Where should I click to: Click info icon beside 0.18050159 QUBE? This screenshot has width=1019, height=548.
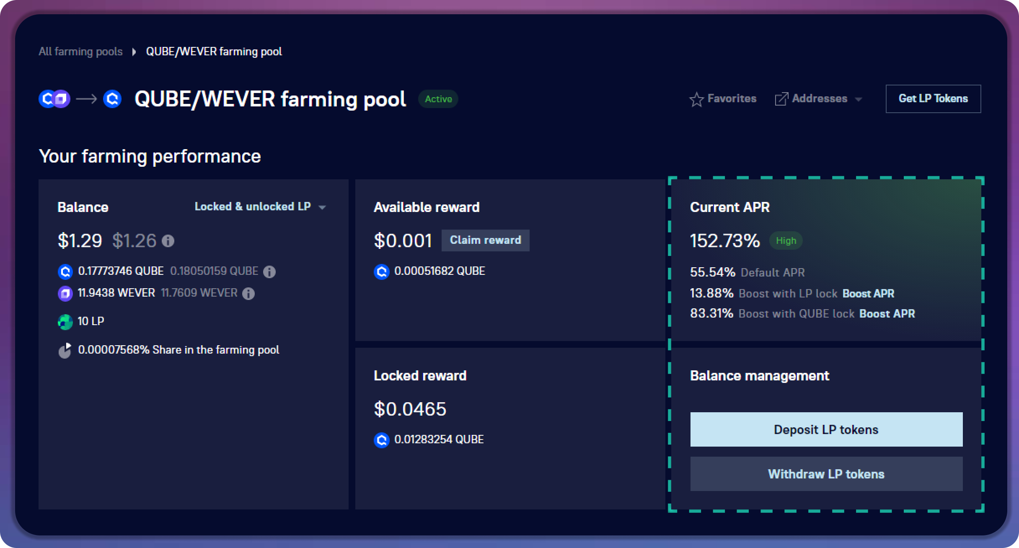point(269,272)
